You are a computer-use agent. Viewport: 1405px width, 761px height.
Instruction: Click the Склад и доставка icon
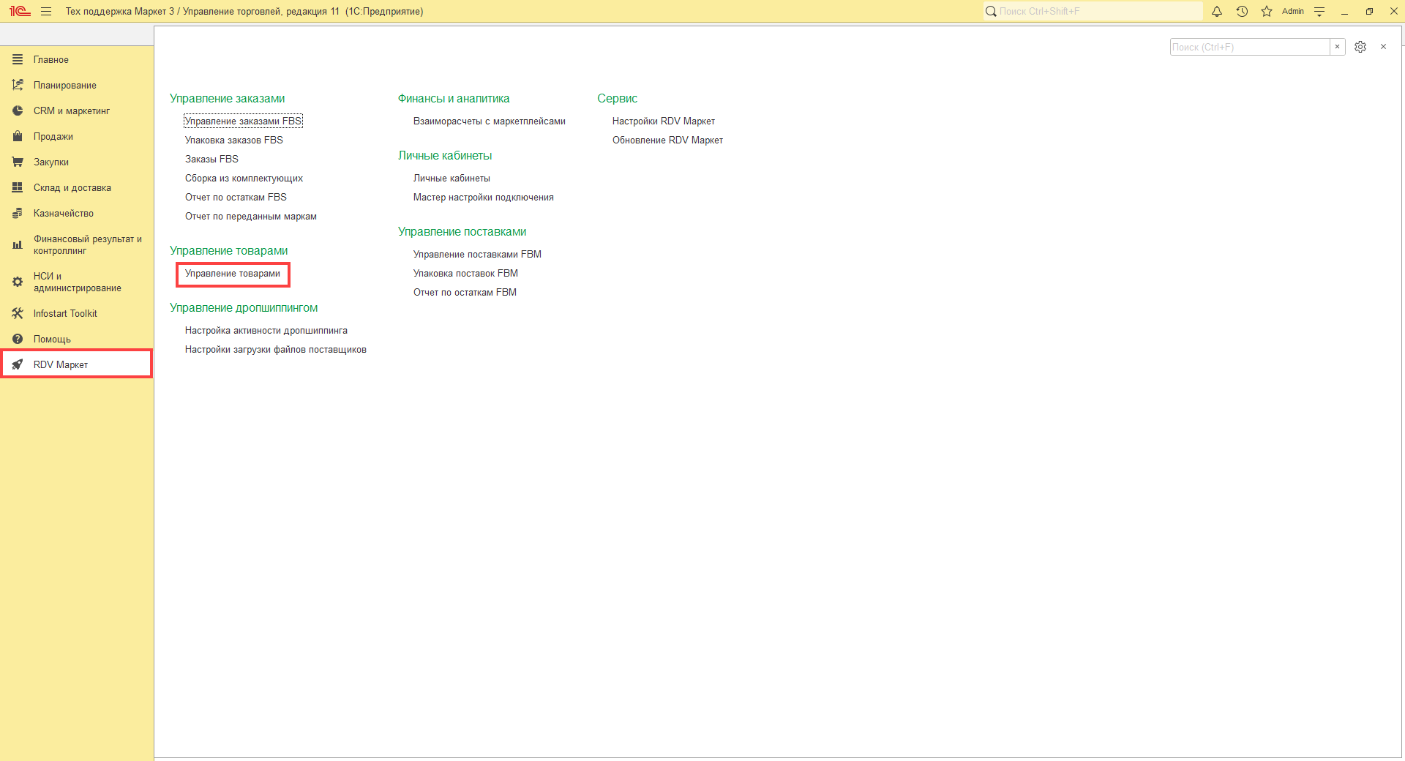[x=18, y=187]
